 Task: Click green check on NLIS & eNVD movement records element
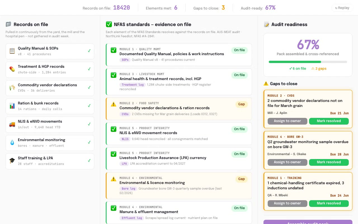[114, 129]
